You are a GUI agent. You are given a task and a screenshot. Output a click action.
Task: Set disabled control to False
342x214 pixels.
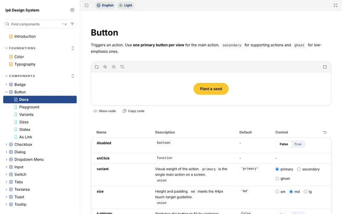pyautogui.click(x=284, y=144)
